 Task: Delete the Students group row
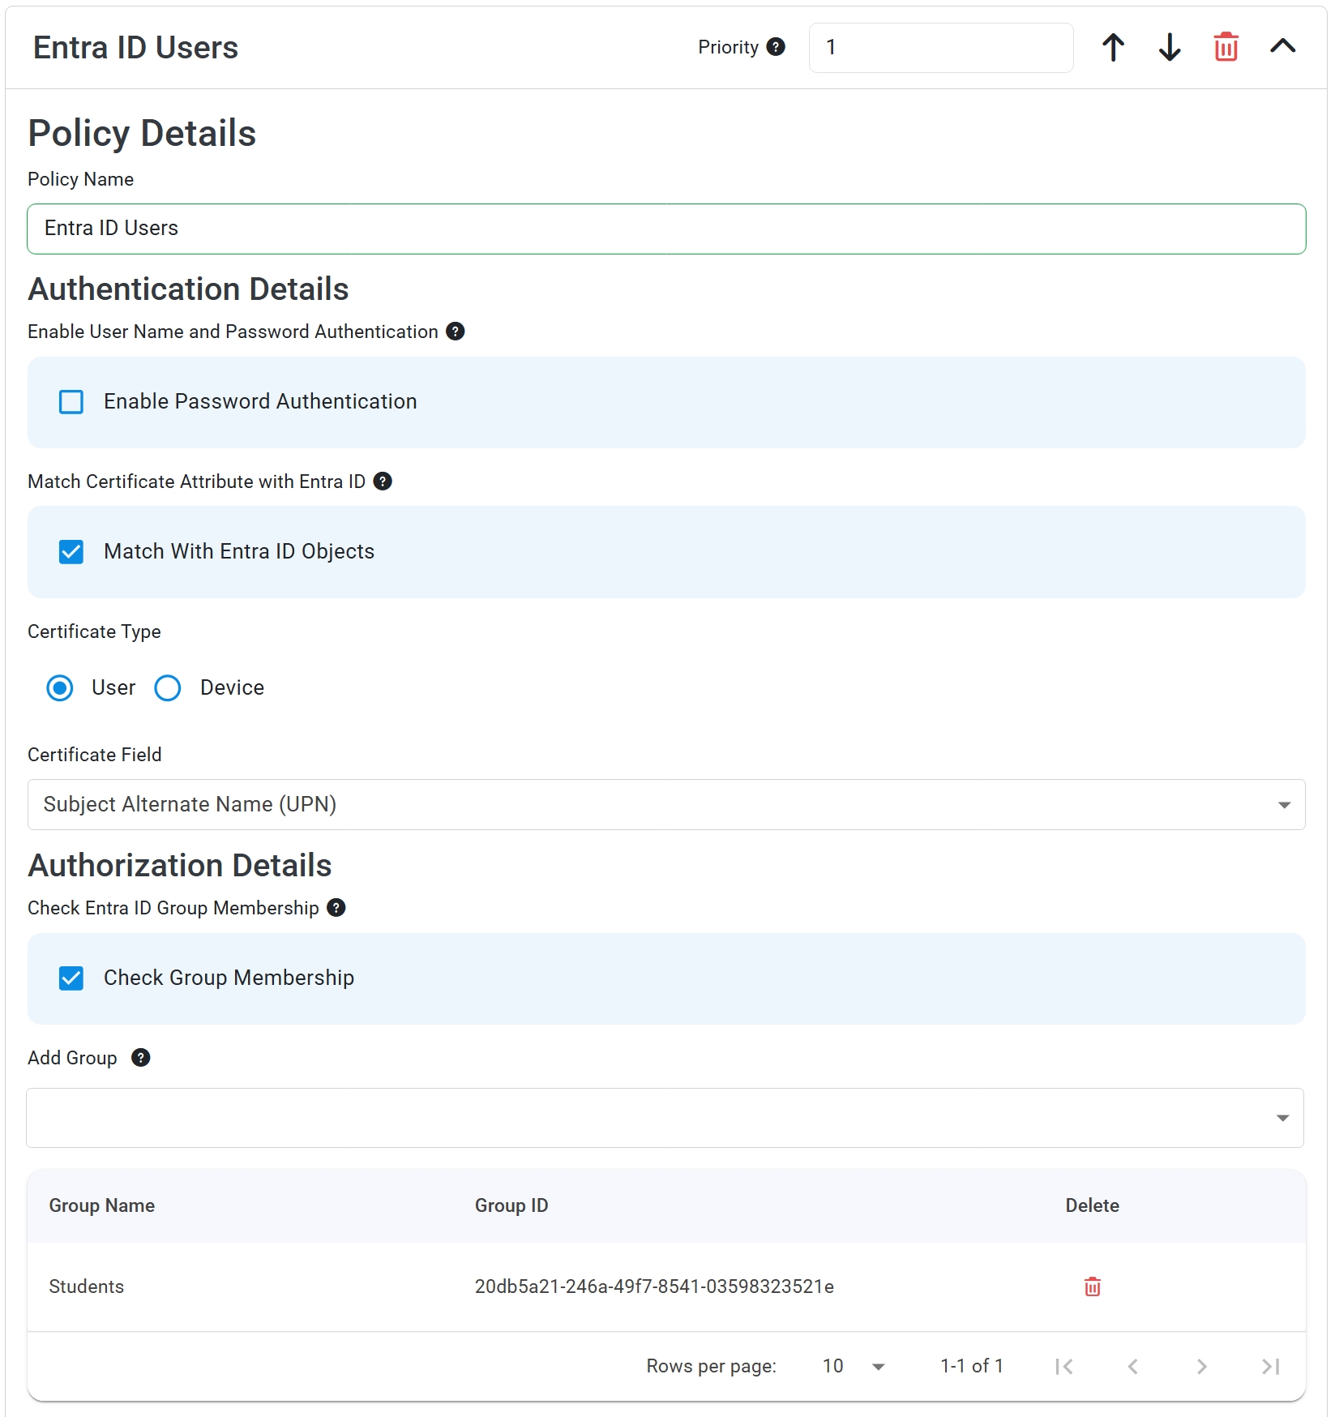click(1093, 1286)
